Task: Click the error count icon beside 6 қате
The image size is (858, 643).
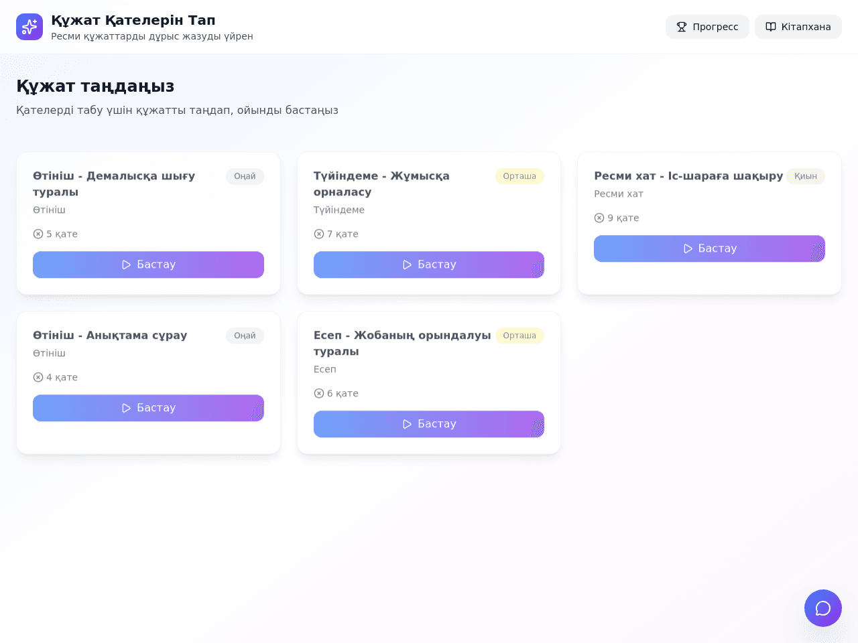Action: pyautogui.click(x=319, y=393)
